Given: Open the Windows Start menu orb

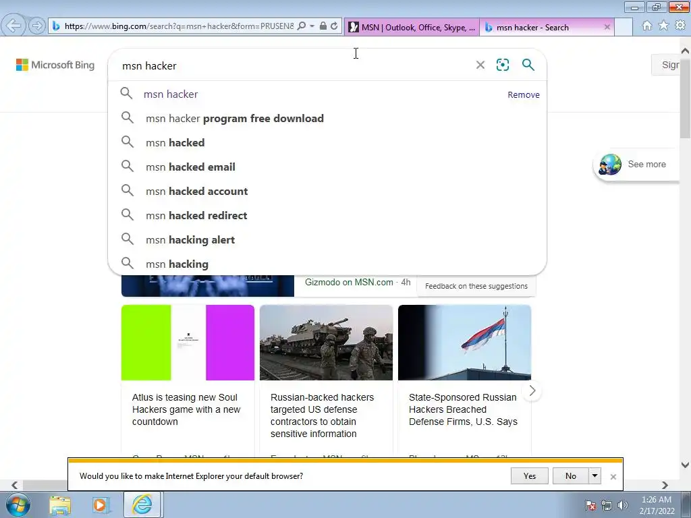Looking at the screenshot, I should click(x=18, y=505).
